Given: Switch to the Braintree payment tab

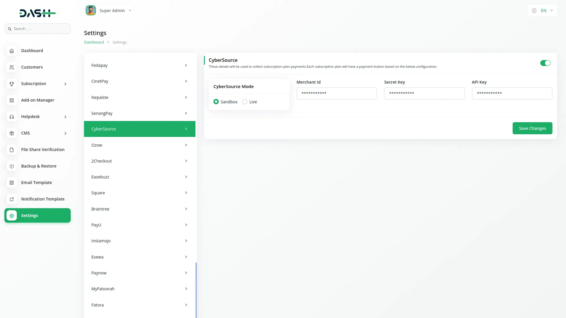Looking at the screenshot, I should pos(140,209).
